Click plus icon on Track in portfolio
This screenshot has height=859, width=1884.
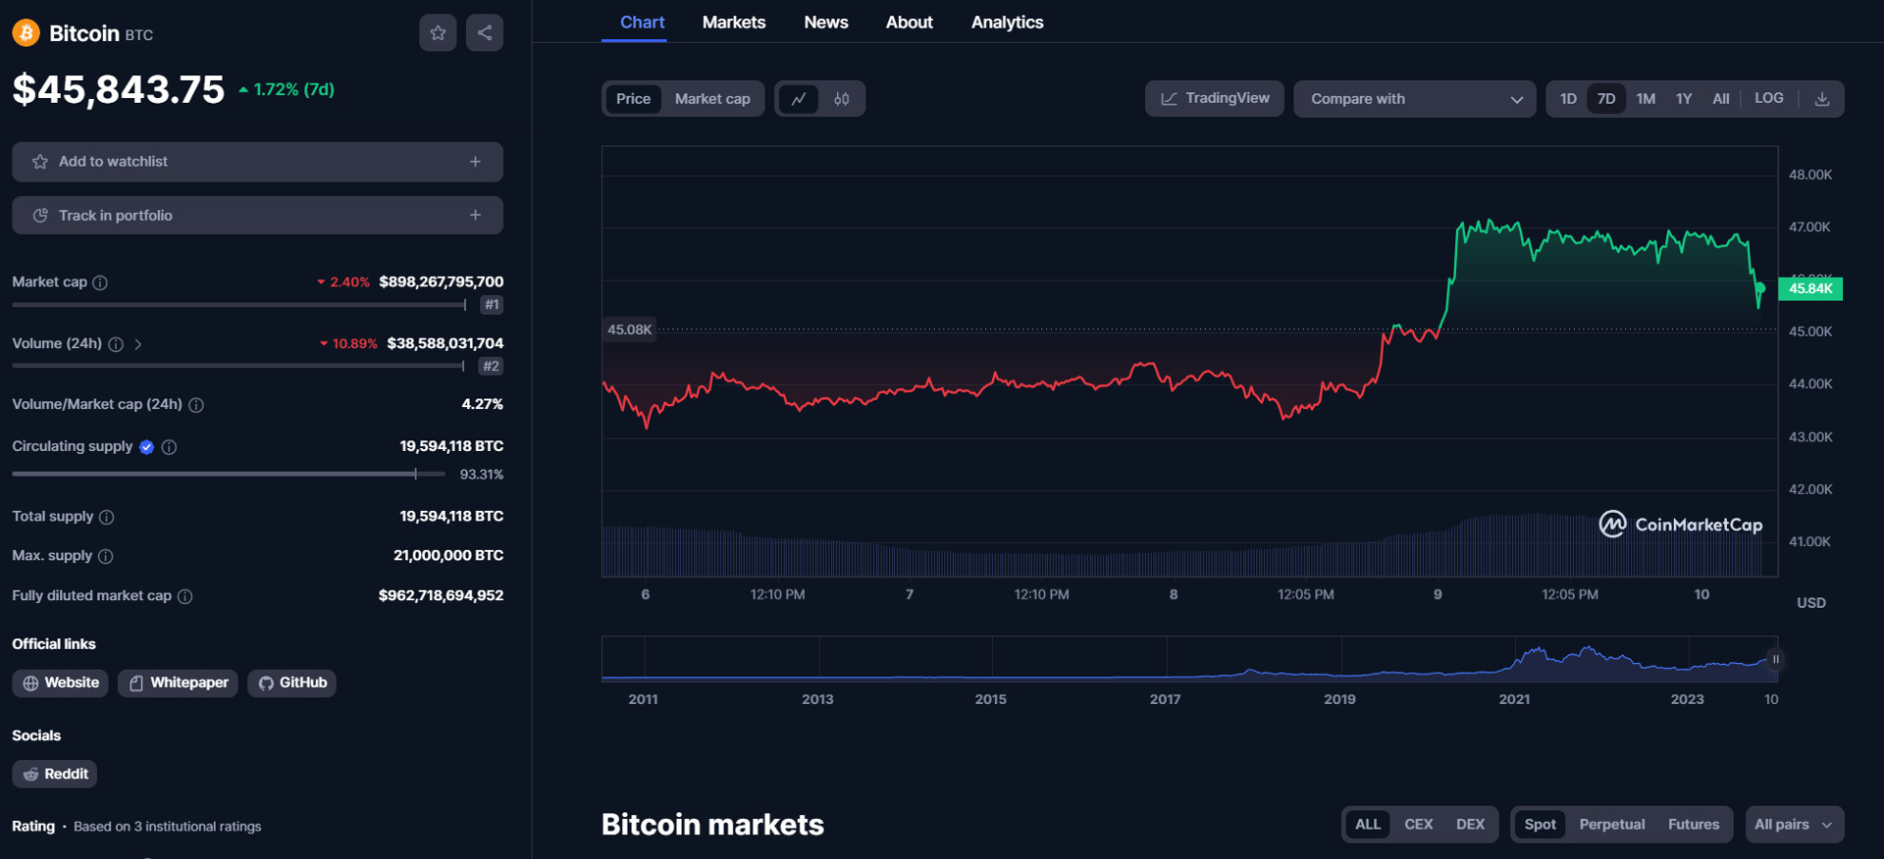pos(476,215)
